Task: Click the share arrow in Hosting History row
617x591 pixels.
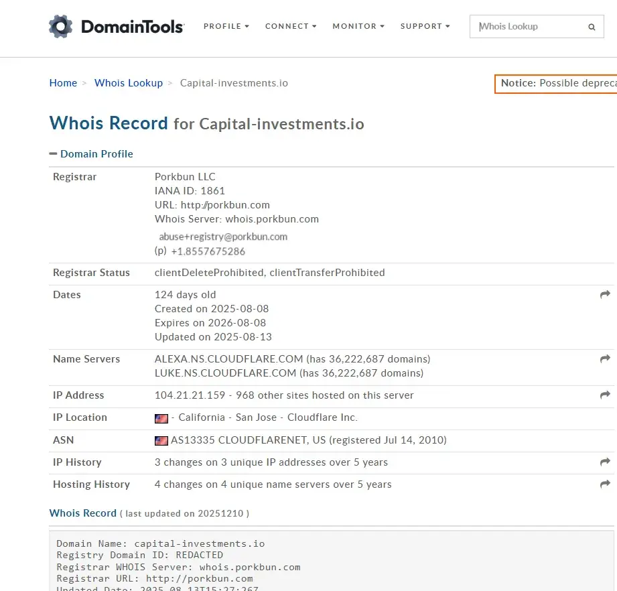Action: pyautogui.click(x=605, y=484)
